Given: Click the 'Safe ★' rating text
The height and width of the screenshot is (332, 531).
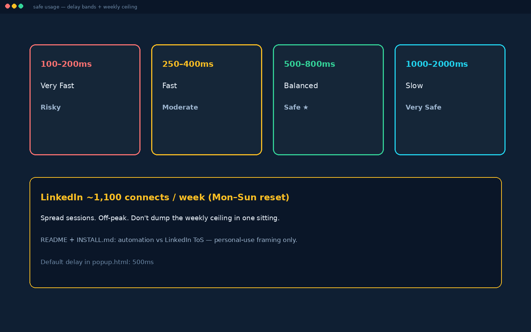Looking at the screenshot, I should click(296, 107).
